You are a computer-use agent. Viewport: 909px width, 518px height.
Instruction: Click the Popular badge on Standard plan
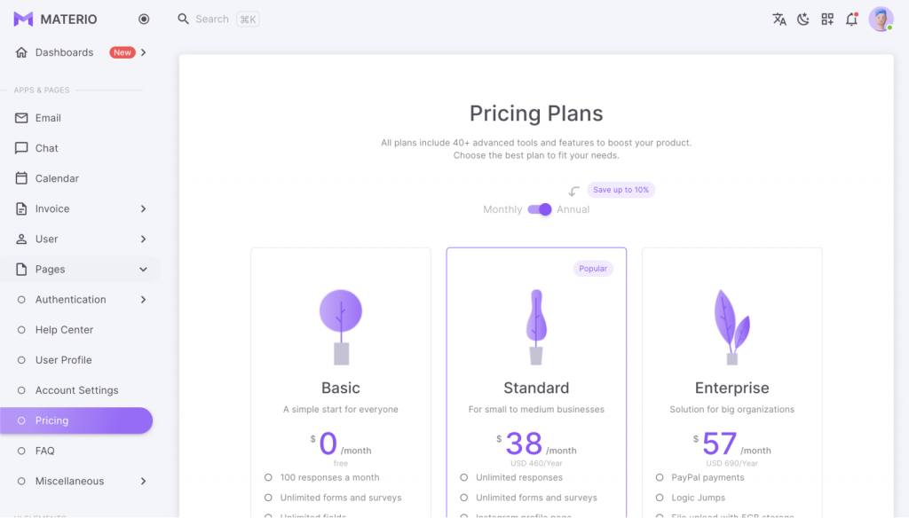593,268
